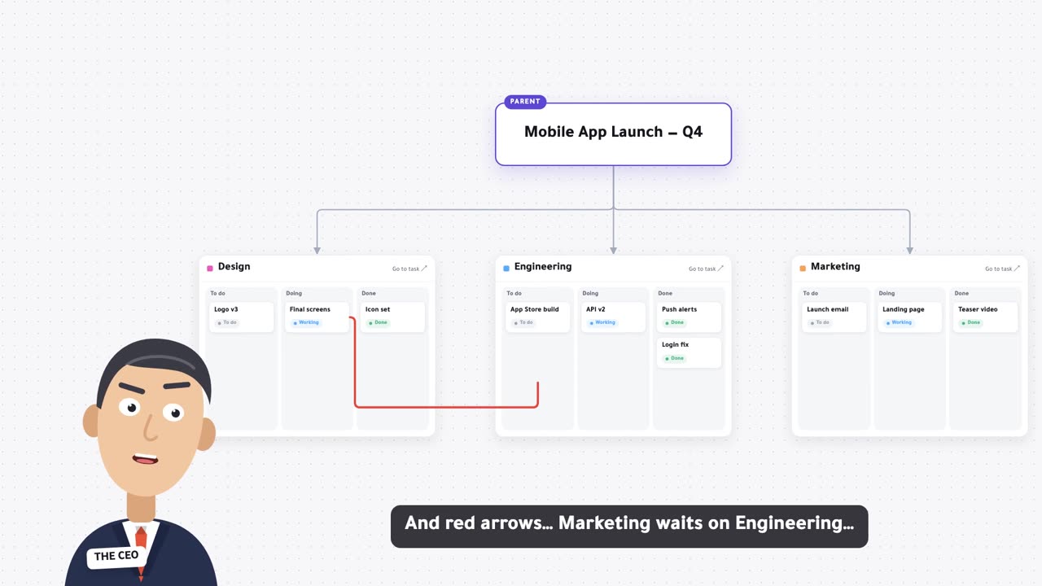Open the Final screens card
This screenshot has height=586, width=1042.
(317, 317)
